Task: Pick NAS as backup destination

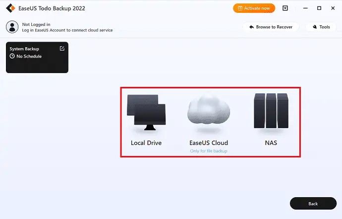Action: pos(271,120)
